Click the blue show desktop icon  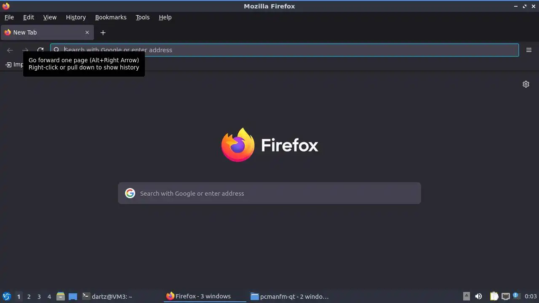point(73,297)
